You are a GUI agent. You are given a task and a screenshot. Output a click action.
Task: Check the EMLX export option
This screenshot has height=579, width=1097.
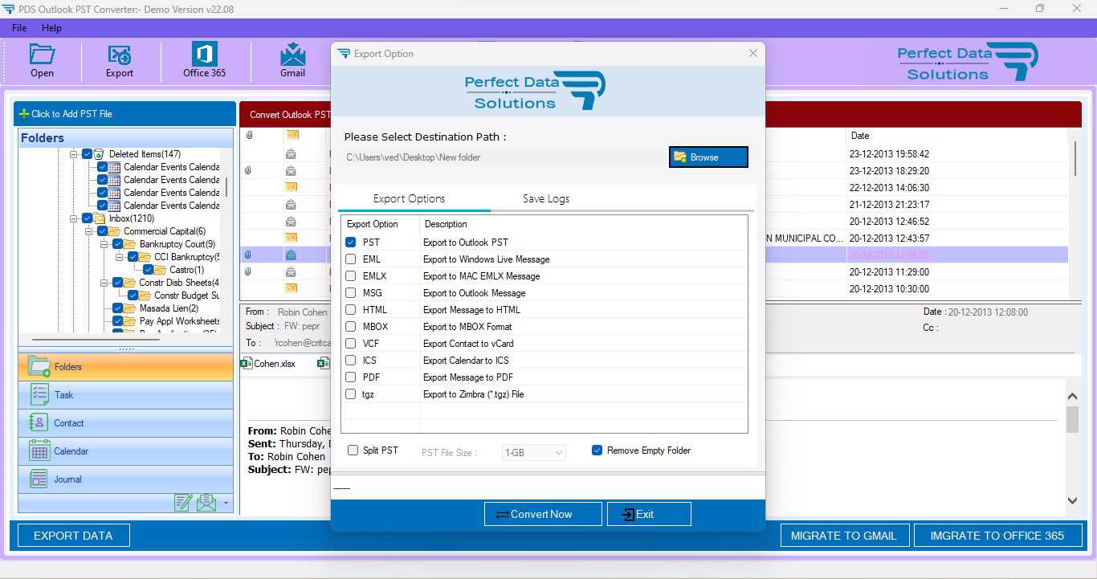point(351,275)
